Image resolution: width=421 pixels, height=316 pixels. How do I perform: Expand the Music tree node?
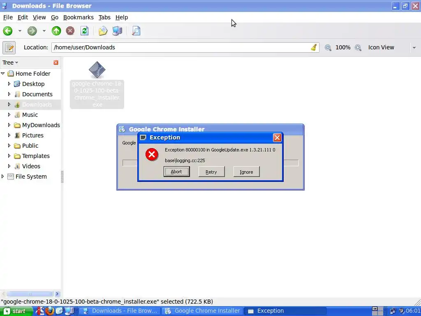pyautogui.click(x=9, y=115)
